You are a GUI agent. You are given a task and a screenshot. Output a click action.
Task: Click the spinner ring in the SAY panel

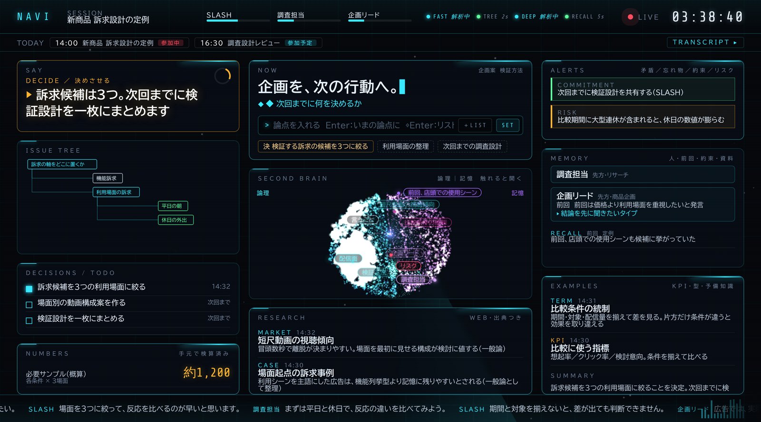223,76
